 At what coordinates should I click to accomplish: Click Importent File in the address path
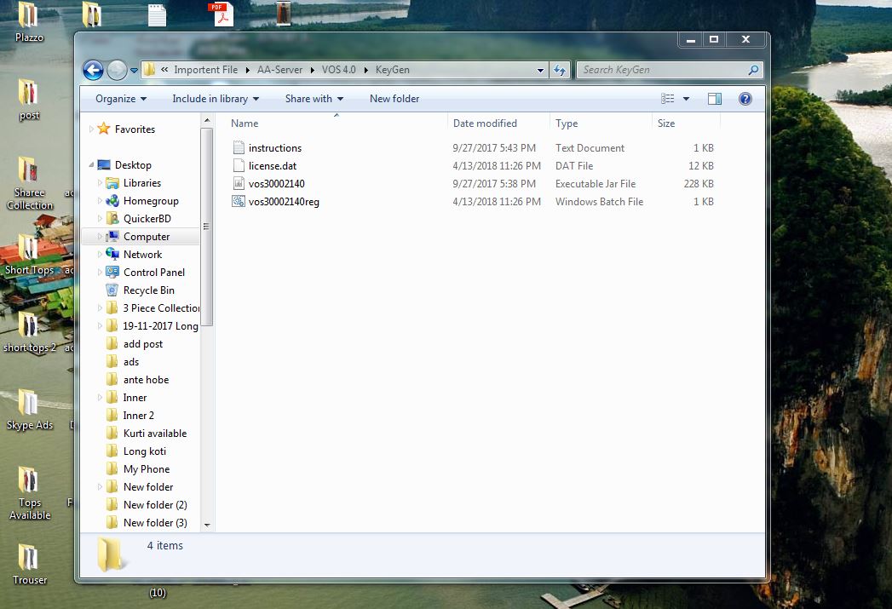pos(205,70)
